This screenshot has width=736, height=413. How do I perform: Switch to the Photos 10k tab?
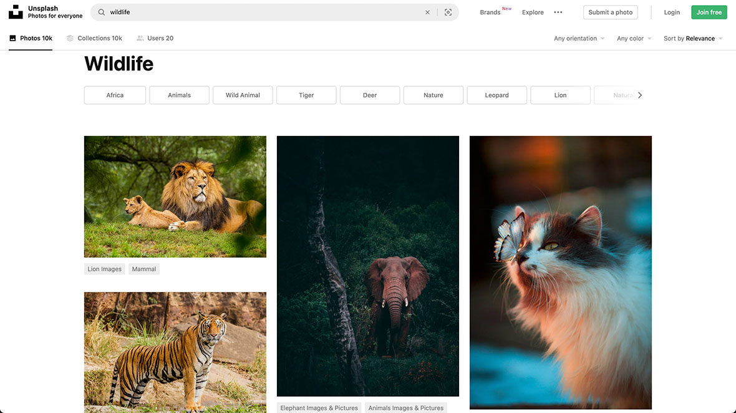tap(31, 39)
